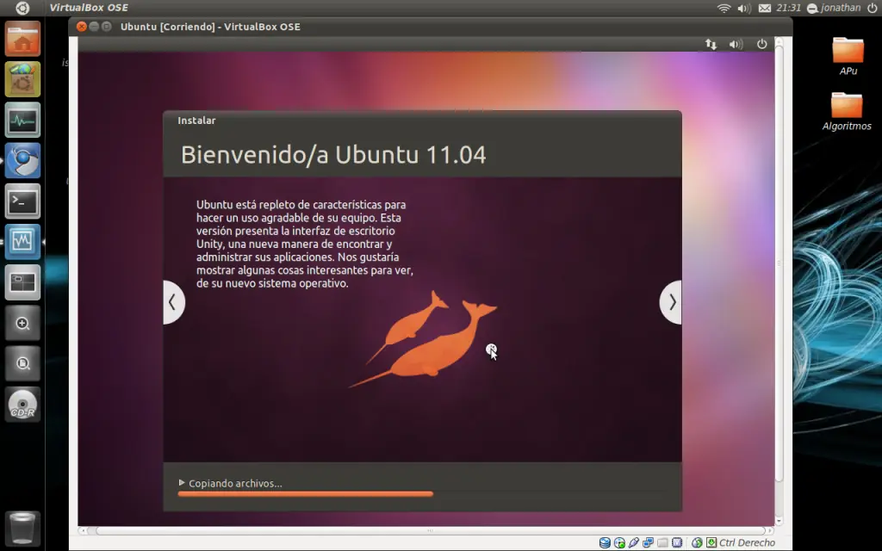Expand the Copiando archivos details triangle
Viewport: 882px width, 551px height.
(182, 482)
